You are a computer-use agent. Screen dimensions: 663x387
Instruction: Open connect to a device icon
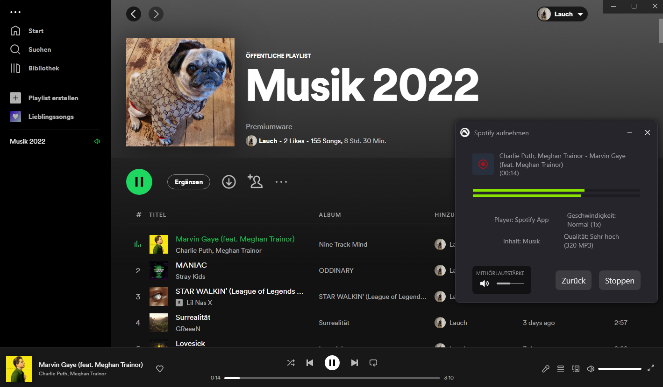[576, 369]
